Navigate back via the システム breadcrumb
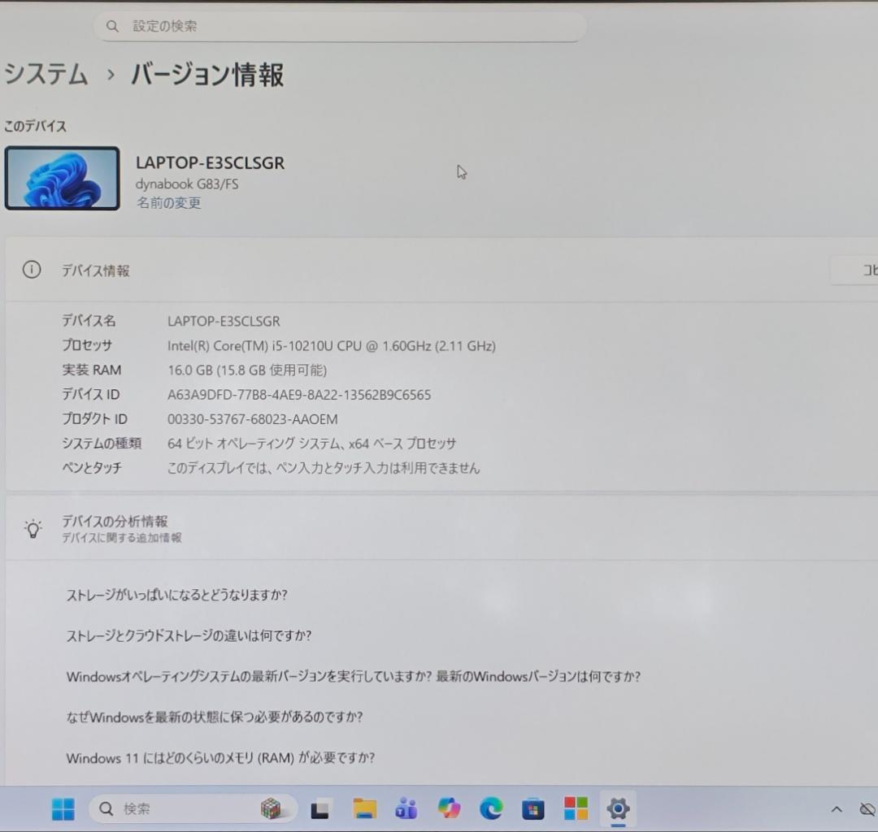The width and height of the screenshot is (878, 832). (x=46, y=75)
